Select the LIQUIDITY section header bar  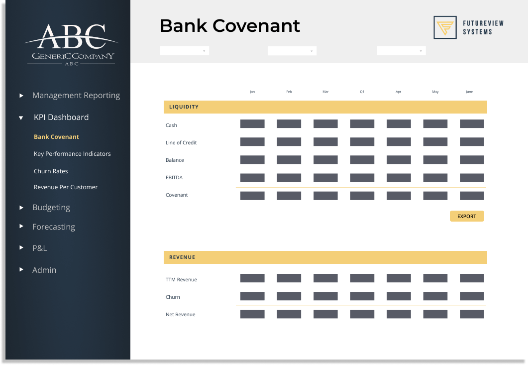tap(325, 107)
